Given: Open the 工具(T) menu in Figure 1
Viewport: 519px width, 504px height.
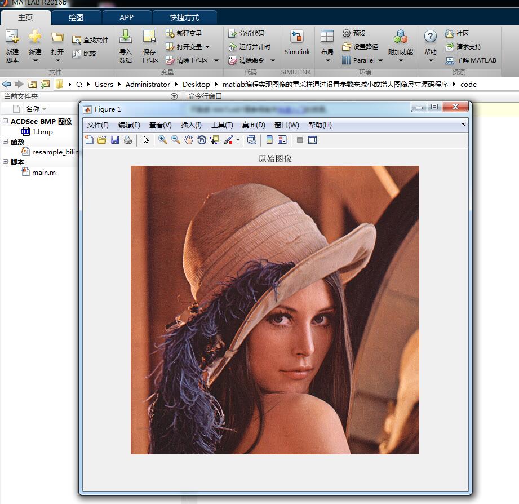Looking at the screenshot, I should (x=222, y=125).
